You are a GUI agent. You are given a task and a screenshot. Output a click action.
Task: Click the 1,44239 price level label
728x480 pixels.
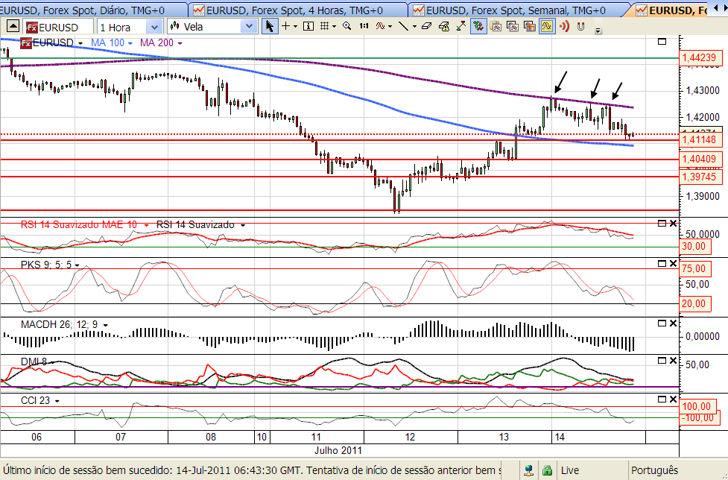point(700,58)
